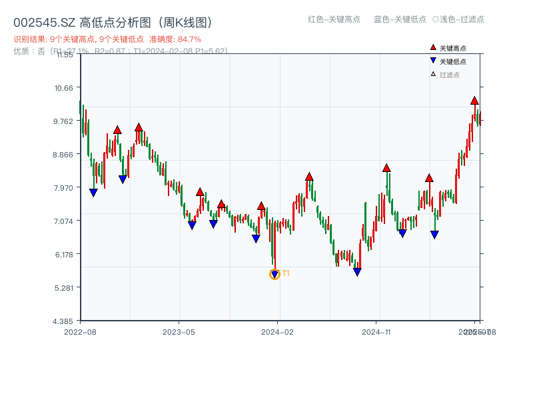
Task: Click the red 识别结果 summary line
Action: pyautogui.click(x=107, y=39)
